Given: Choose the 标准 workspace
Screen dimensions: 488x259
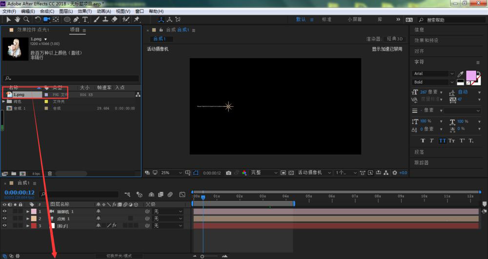Looking at the screenshot, I should tap(326, 20).
